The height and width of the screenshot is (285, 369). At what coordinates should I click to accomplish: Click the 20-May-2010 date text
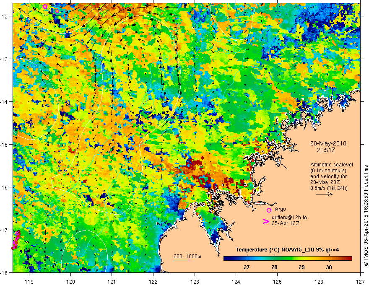pyautogui.click(x=328, y=143)
